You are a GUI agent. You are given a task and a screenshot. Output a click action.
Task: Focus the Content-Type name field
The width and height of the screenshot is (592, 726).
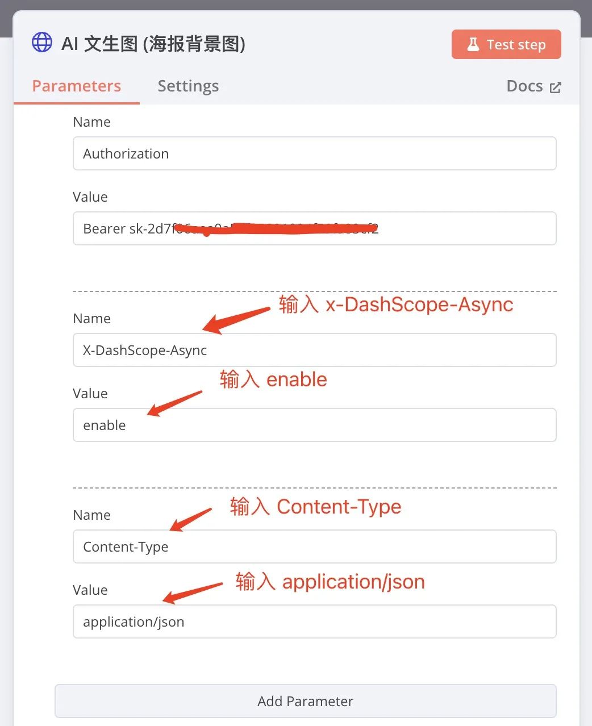point(314,546)
